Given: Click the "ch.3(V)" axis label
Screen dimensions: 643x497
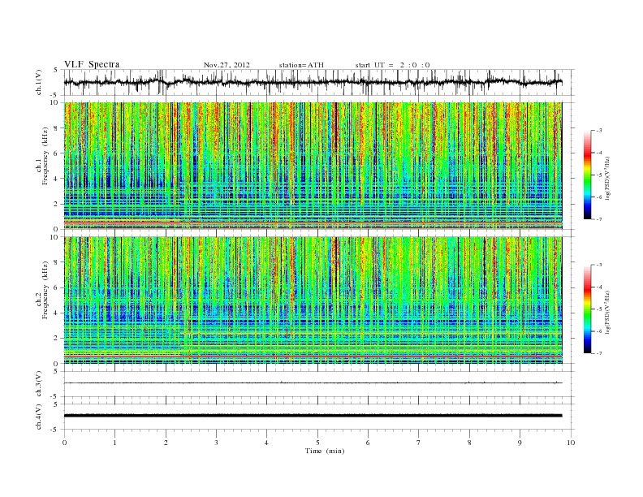Looking at the screenshot, I should tap(39, 384).
